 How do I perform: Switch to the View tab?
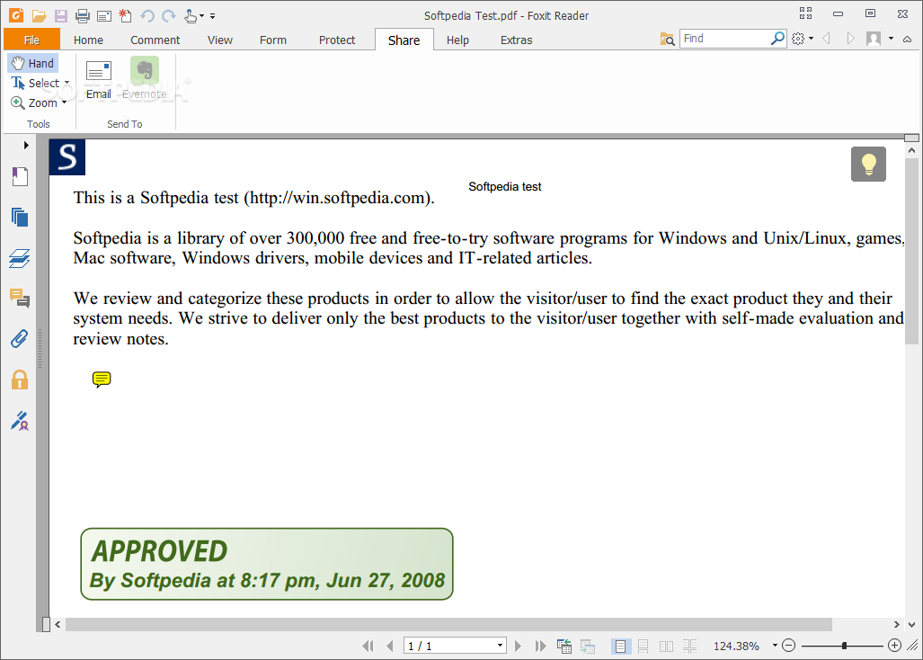click(220, 40)
